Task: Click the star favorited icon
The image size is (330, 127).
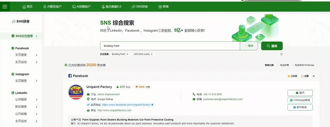Action: pos(289,76)
